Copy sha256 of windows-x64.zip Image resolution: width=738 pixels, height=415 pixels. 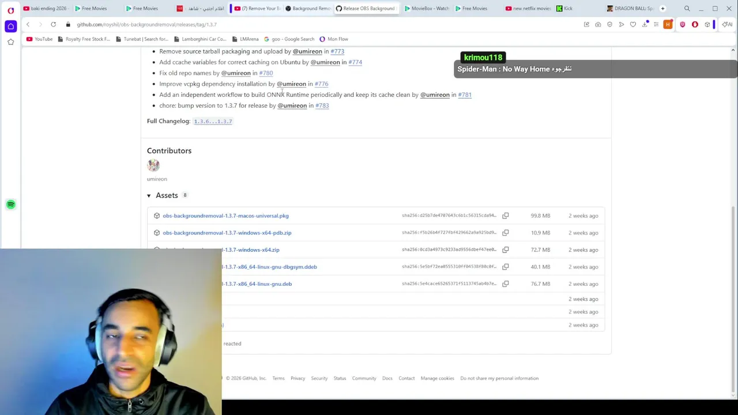coord(506,250)
